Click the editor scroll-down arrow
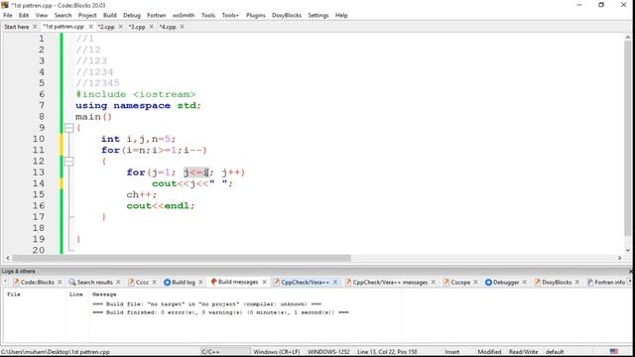The width and height of the screenshot is (635, 357). click(628, 250)
